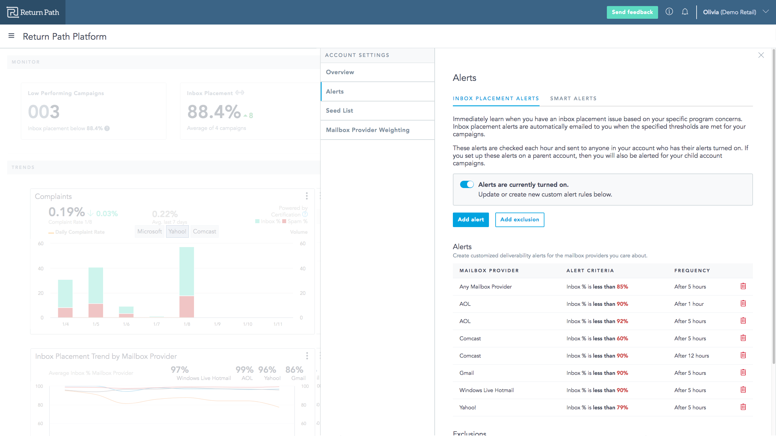Select the Inbox Placement Alerts tab
Image resolution: width=776 pixels, height=436 pixels.
click(x=496, y=98)
